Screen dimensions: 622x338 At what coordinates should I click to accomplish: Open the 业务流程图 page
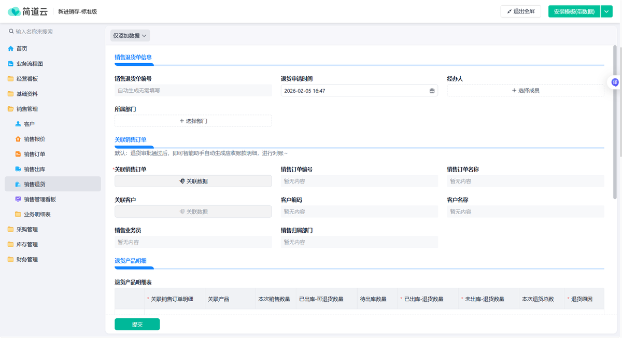point(53,64)
